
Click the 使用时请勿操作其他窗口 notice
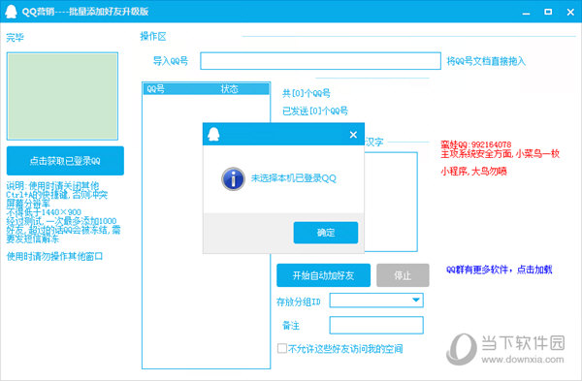(55, 256)
